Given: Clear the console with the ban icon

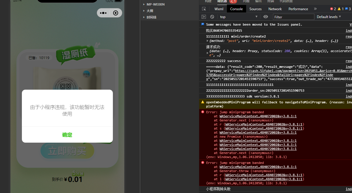Looking at the screenshot, I should click(212, 17).
